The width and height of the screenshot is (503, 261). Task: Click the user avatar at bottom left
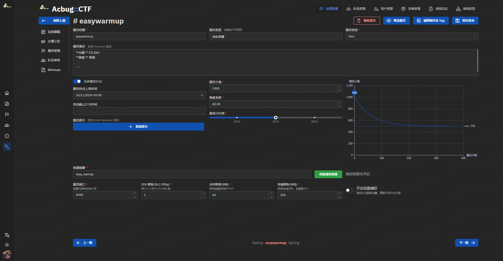pyautogui.click(x=7, y=254)
